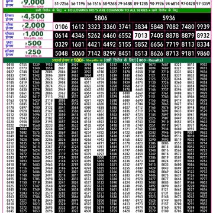Select number 6460 in ₹1,000 row

coord(109,35)
